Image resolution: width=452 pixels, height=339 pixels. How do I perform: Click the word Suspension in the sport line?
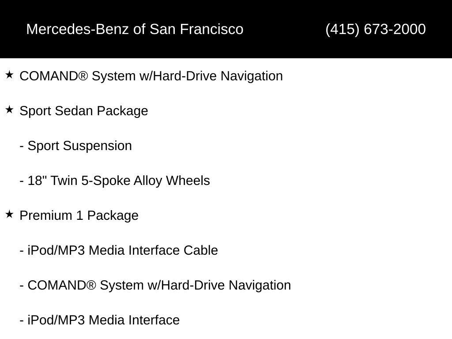point(98,146)
